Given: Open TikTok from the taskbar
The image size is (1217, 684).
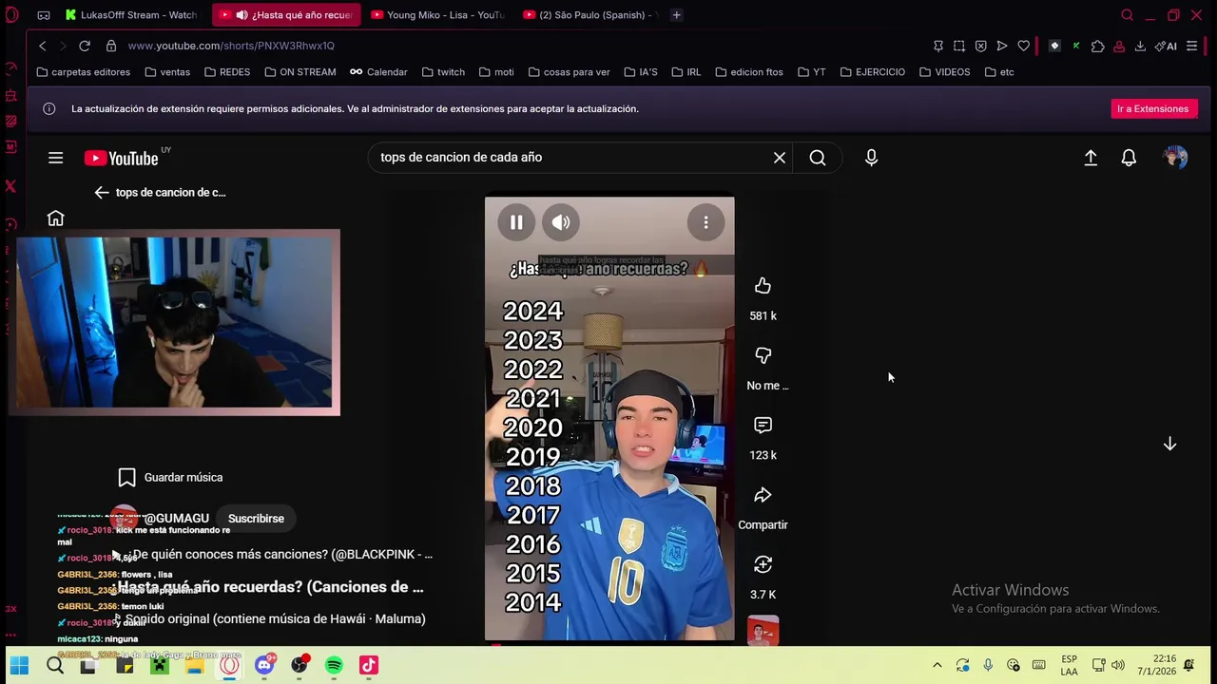Looking at the screenshot, I should pos(369,666).
